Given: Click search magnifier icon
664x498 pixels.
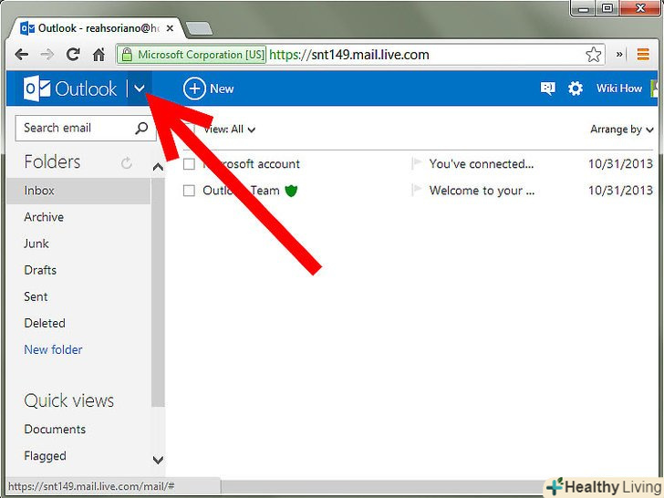Looking at the screenshot, I should [141, 128].
